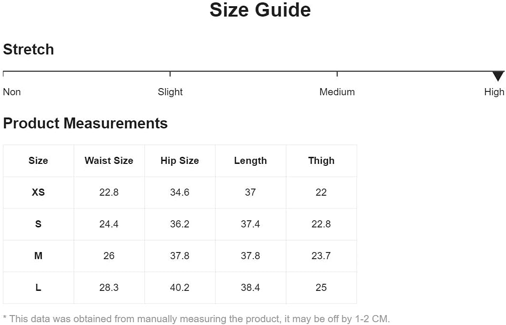Select the Hip Size column header

pos(179,161)
